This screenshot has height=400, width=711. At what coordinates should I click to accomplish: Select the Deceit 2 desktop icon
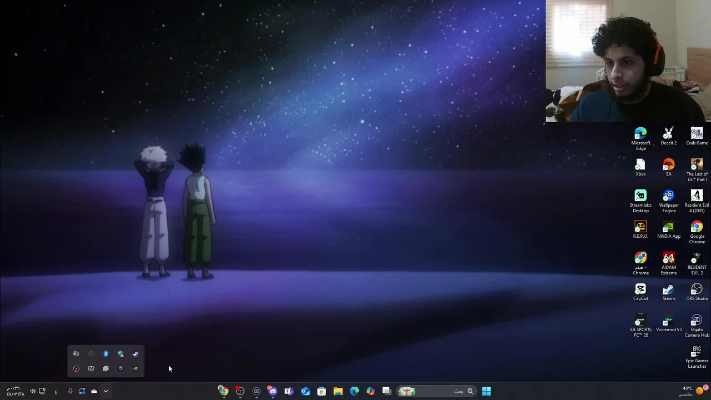click(x=669, y=136)
